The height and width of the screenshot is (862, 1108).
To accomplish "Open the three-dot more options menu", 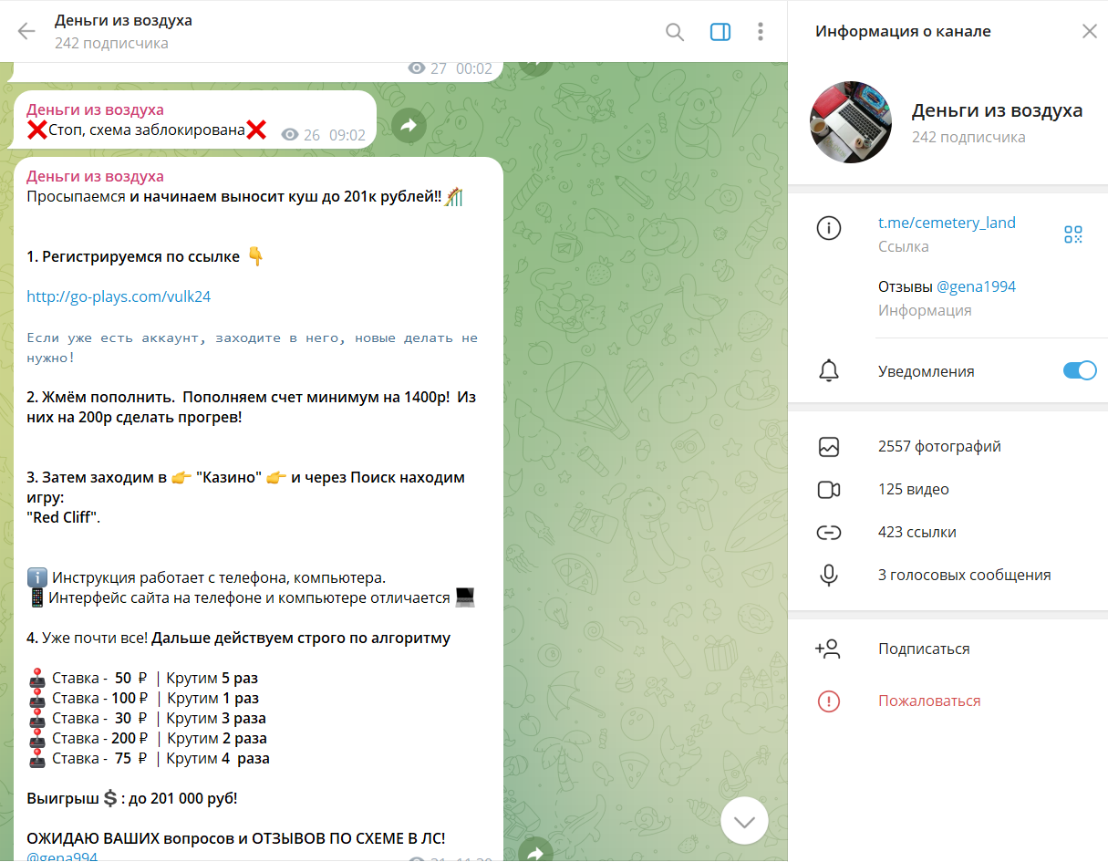I will click(761, 32).
